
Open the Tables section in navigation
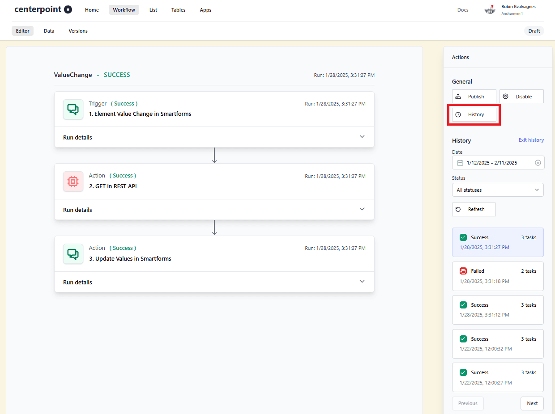click(178, 9)
